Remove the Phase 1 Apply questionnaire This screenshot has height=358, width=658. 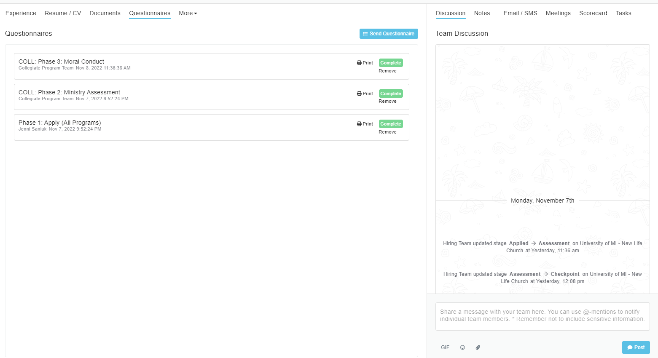point(387,132)
